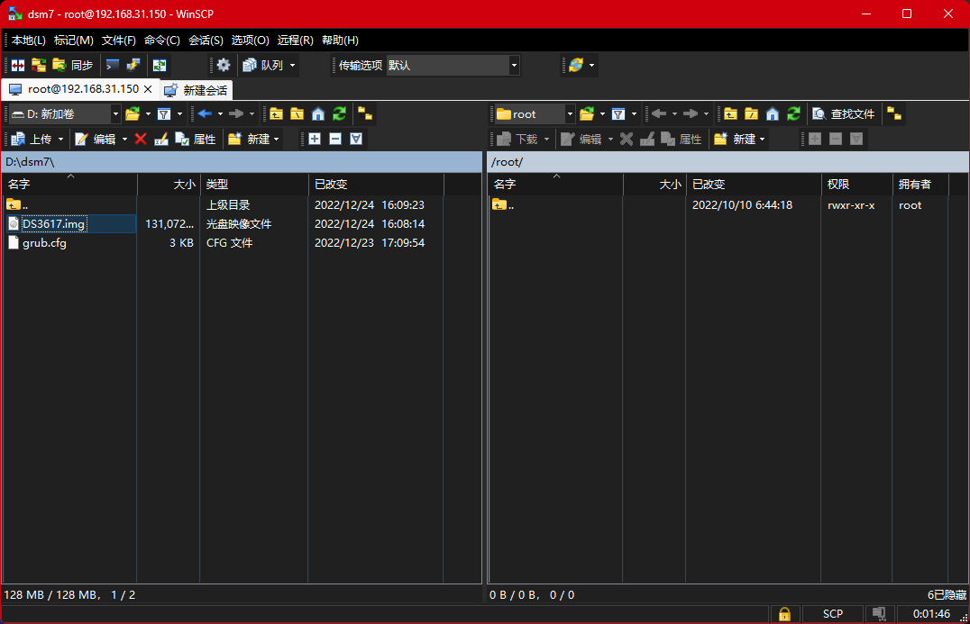Go to parent directory in local panel

pos(277,113)
